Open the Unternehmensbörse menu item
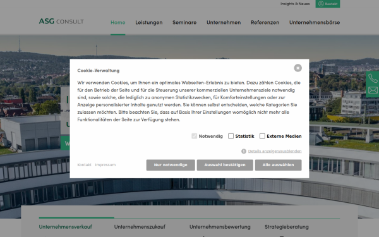Viewport: 379px width, 237px height. coord(315,23)
